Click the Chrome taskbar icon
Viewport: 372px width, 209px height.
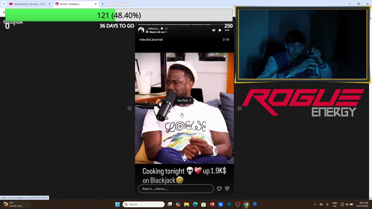click(246, 204)
